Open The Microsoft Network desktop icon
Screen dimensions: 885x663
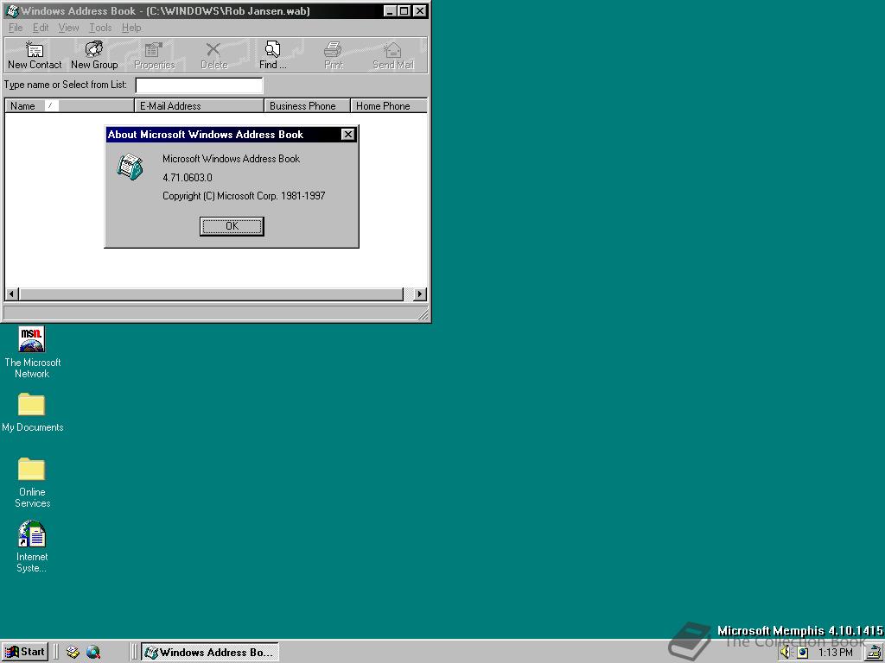32,339
